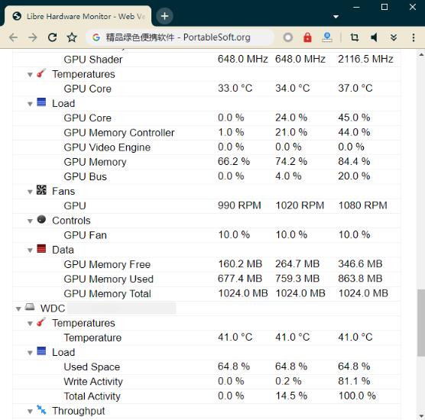Screen dimensions: 425x420
Task: Open the tab list dropdown arrow
Action: 336,17
